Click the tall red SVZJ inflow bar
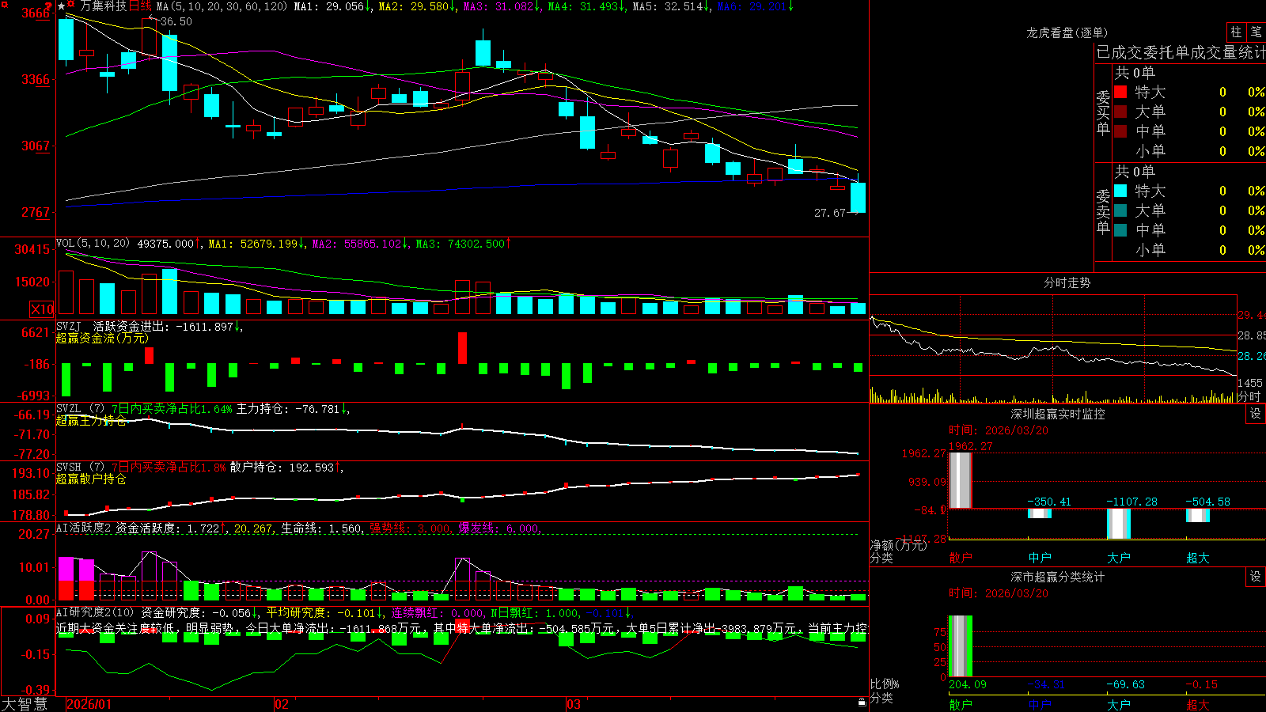 coord(462,348)
